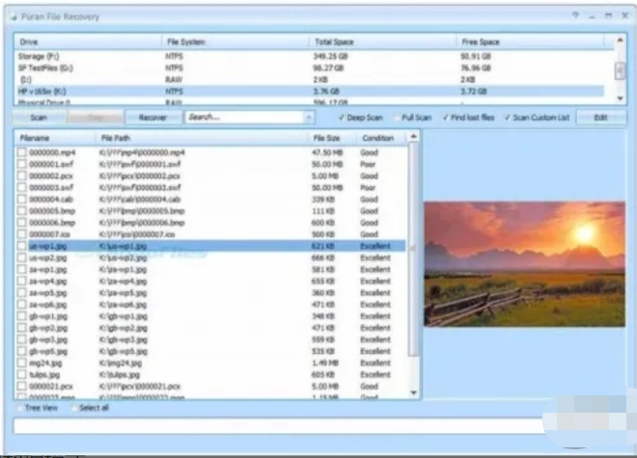
Task: Enable Tree View at the bottom
Action: click(x=18, y=408)
